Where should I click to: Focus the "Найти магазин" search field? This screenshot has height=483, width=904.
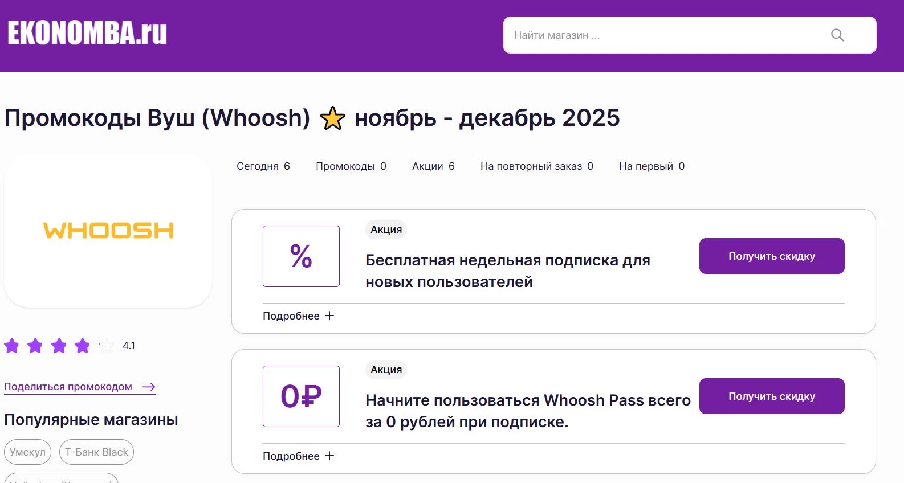click(690, 35)
